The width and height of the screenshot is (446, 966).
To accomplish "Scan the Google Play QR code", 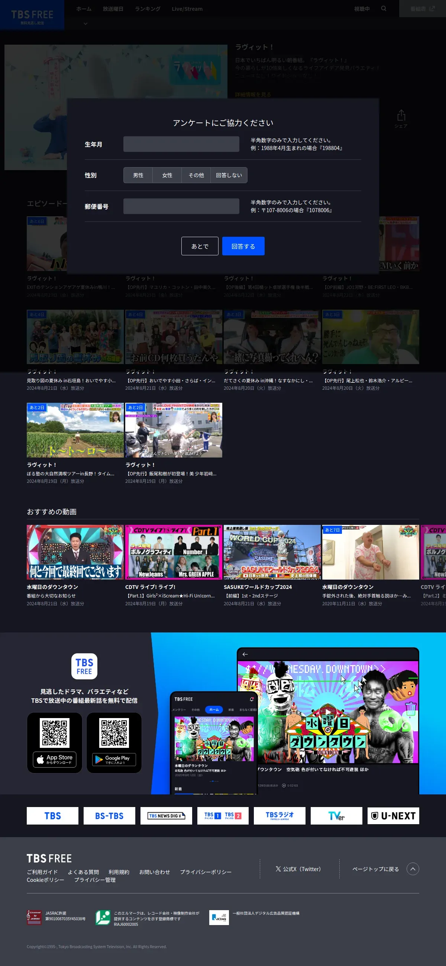I will click(114, 733).
